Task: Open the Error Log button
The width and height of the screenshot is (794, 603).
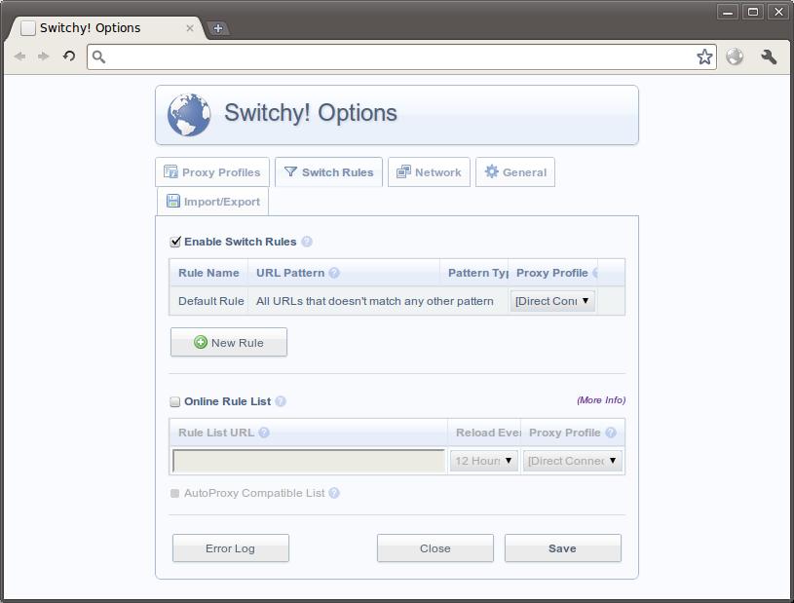Action: [231, 548]
